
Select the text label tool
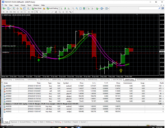[x=67, y=12]
